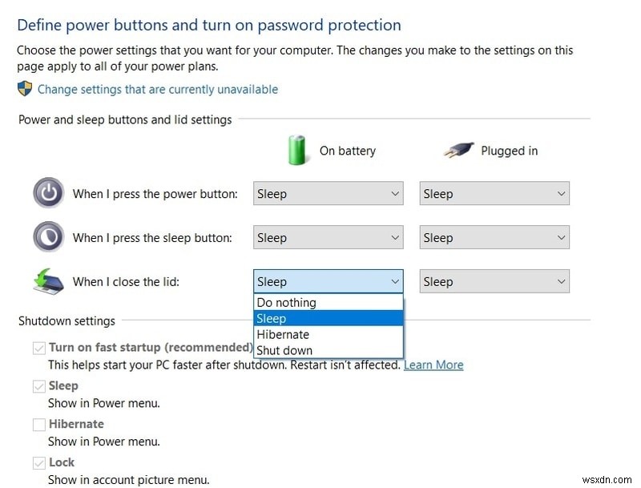Uncheck the Lock shutdown setting
The image size is (641, 488).
(38, 462)
